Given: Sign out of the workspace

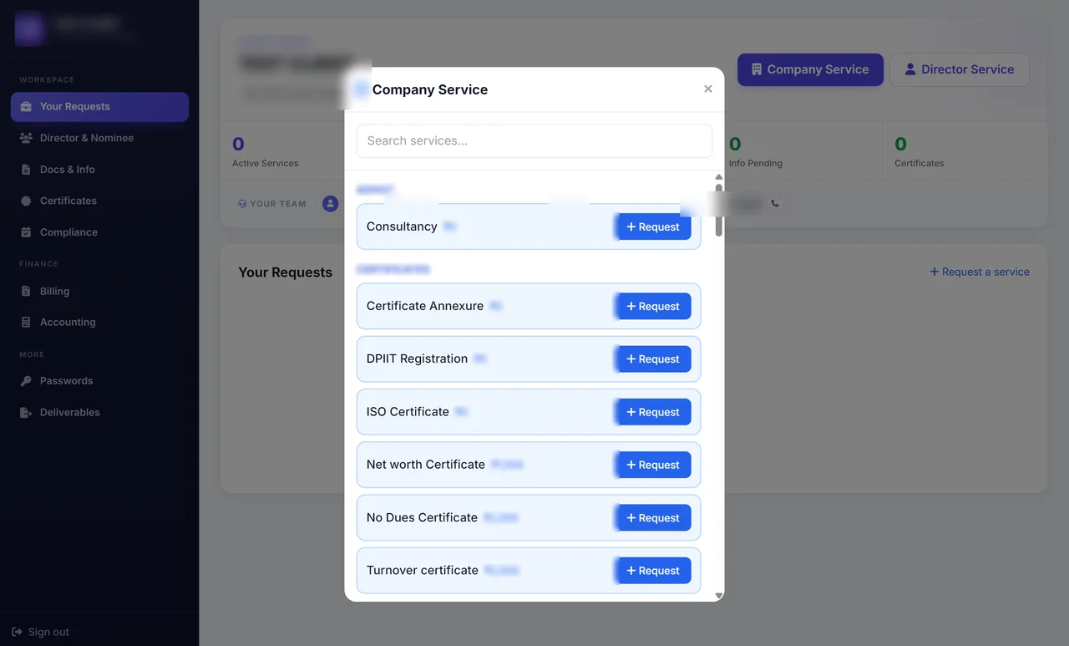Looking at the screenshot, I should coord(40,632).
